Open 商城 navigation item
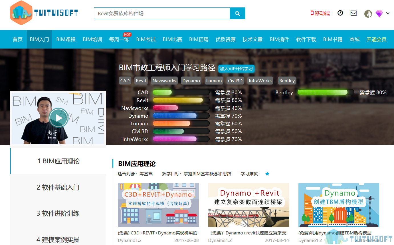The height and width of the screenshot is (245, 394). (x=355, y=39)
